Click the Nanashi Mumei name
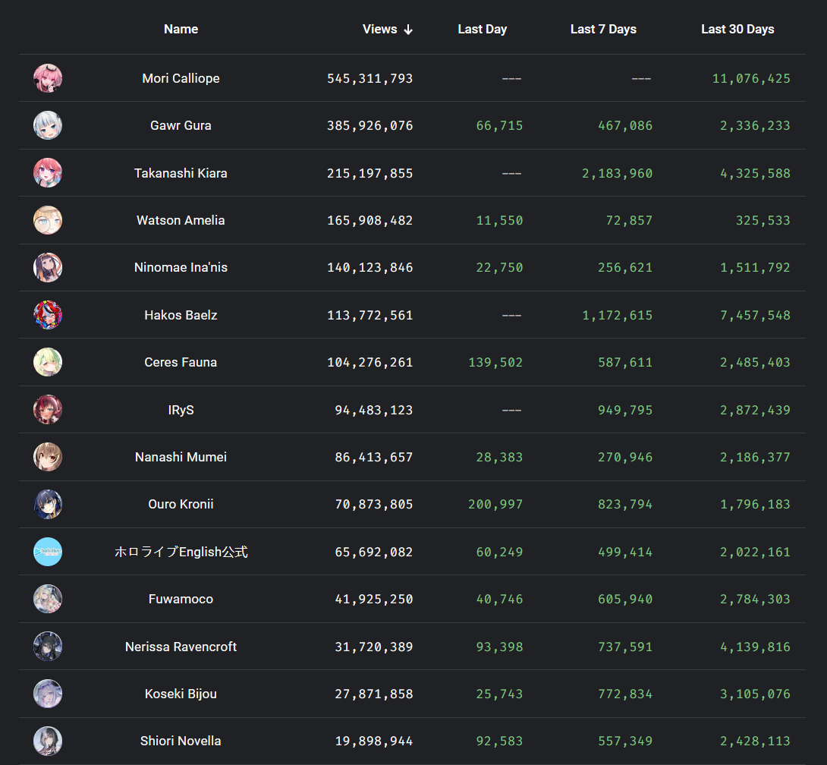 (x=181, y=457)
